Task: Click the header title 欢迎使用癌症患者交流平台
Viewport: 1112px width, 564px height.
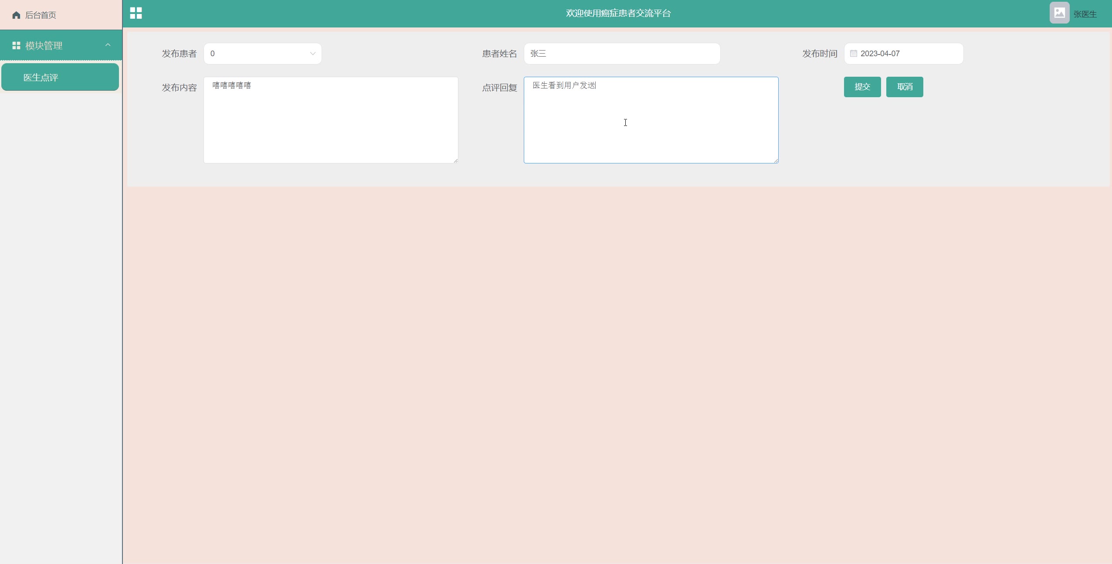Action: (618, 13)
